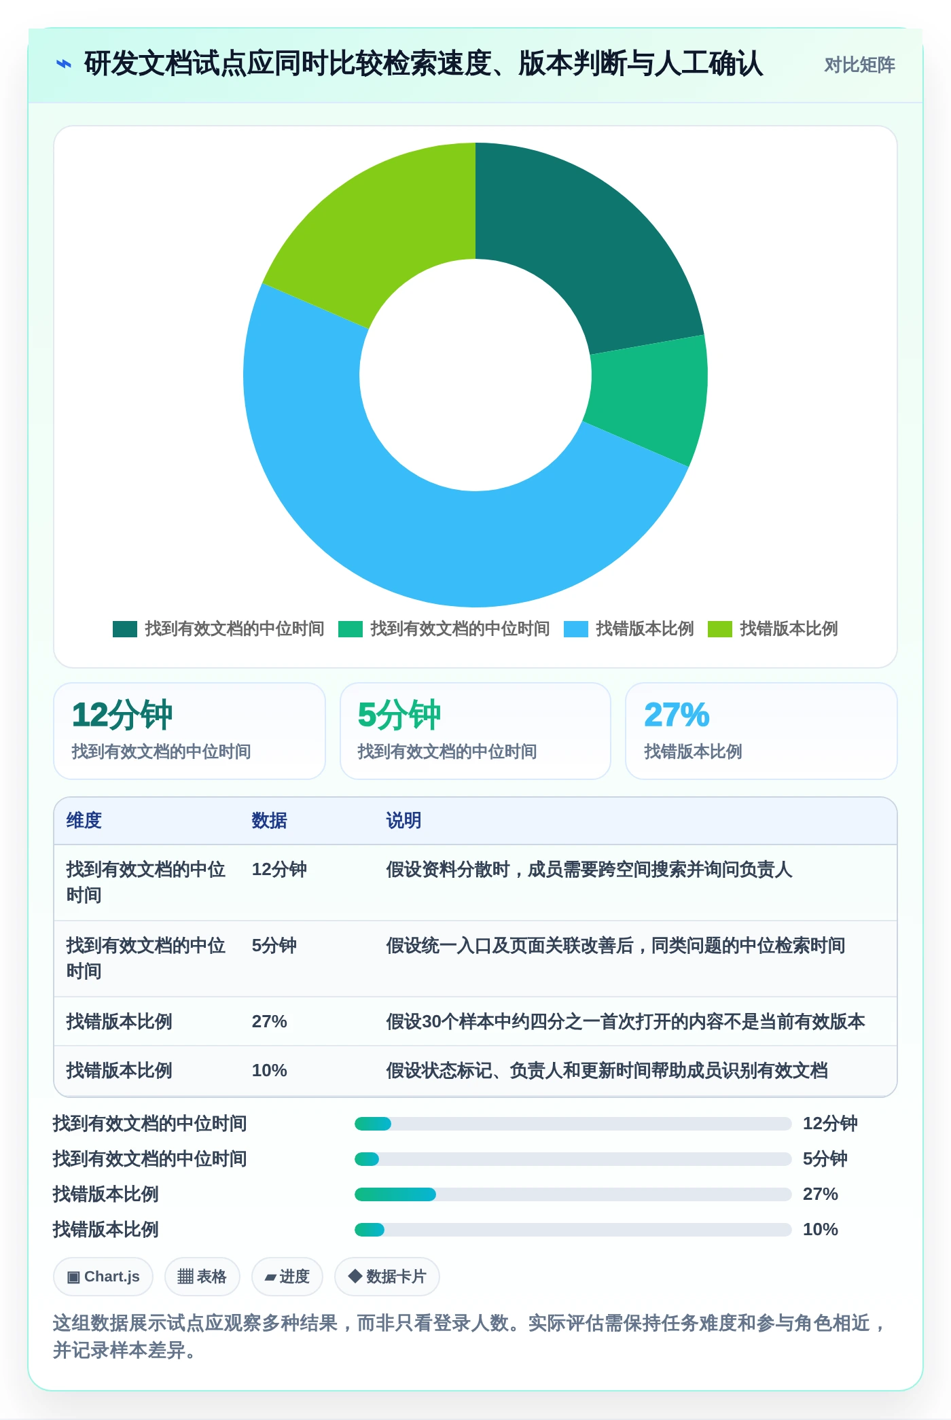This screenshot has width=951, height=1420.
Task: Click the 进度 tag chip
Action: pos(287,1277)
